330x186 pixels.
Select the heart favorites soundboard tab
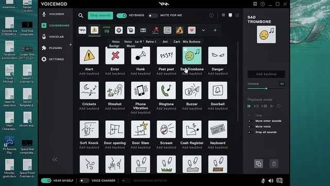[x=191, y=30]
